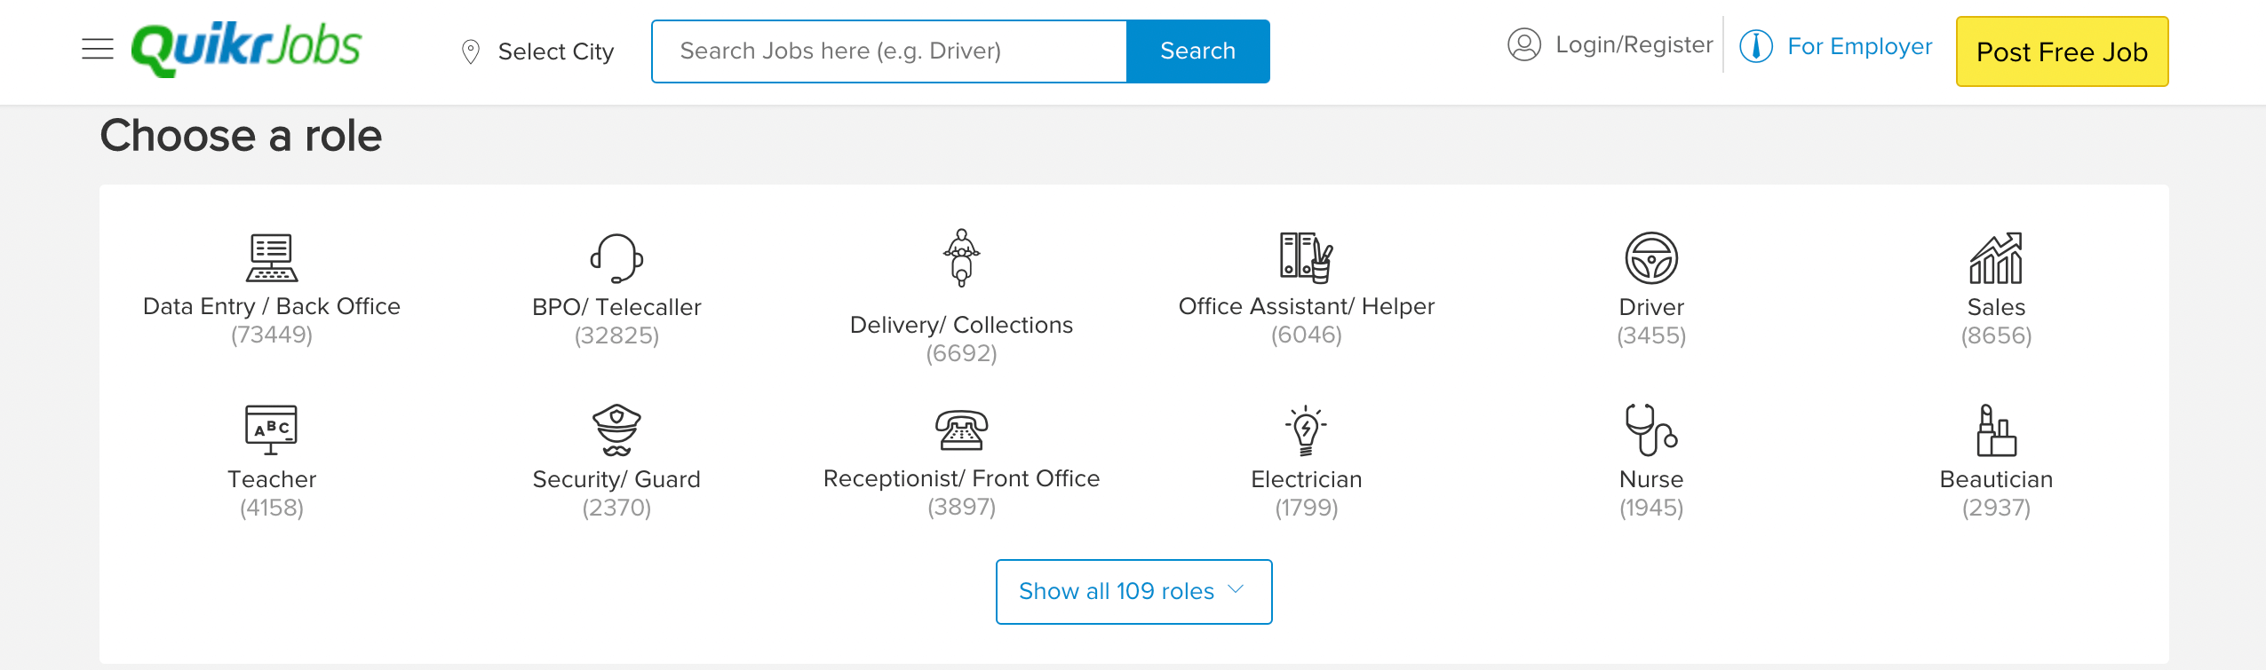
Task: Open the hamburger menu icon
Action: click(x=98, y=49)
